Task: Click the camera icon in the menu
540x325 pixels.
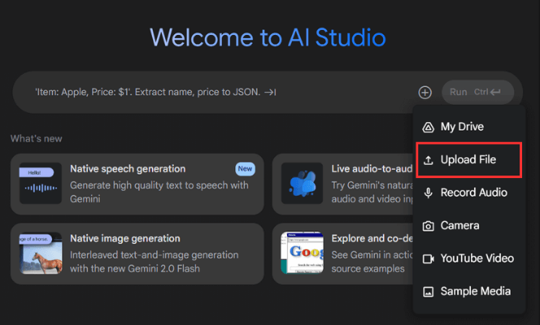Action: [x=429, y=226]
